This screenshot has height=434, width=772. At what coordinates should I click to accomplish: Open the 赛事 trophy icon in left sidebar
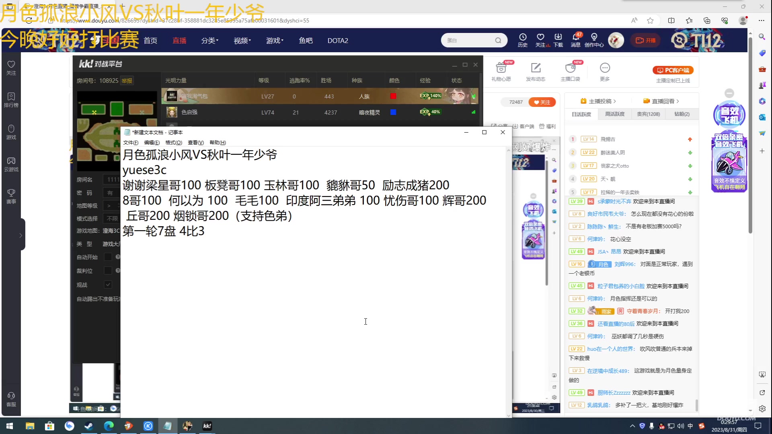click(11, 196)
